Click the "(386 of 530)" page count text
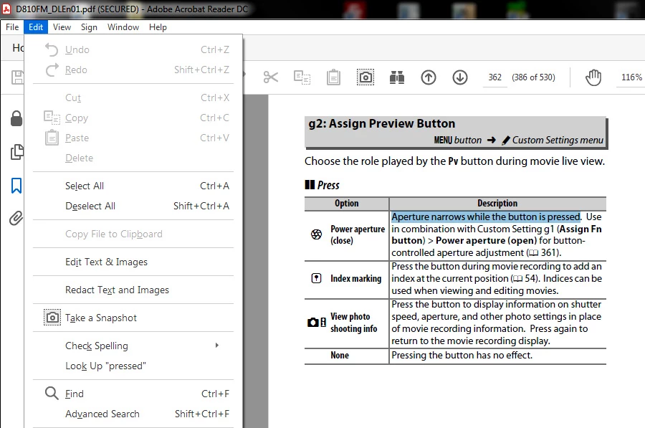 point(533,77)
